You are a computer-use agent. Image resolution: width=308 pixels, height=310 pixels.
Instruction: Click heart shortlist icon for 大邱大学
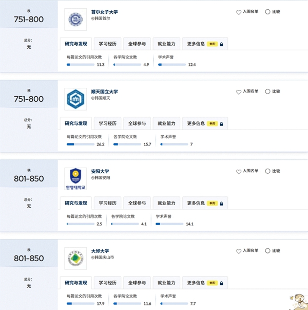click(x=239, y=251)
